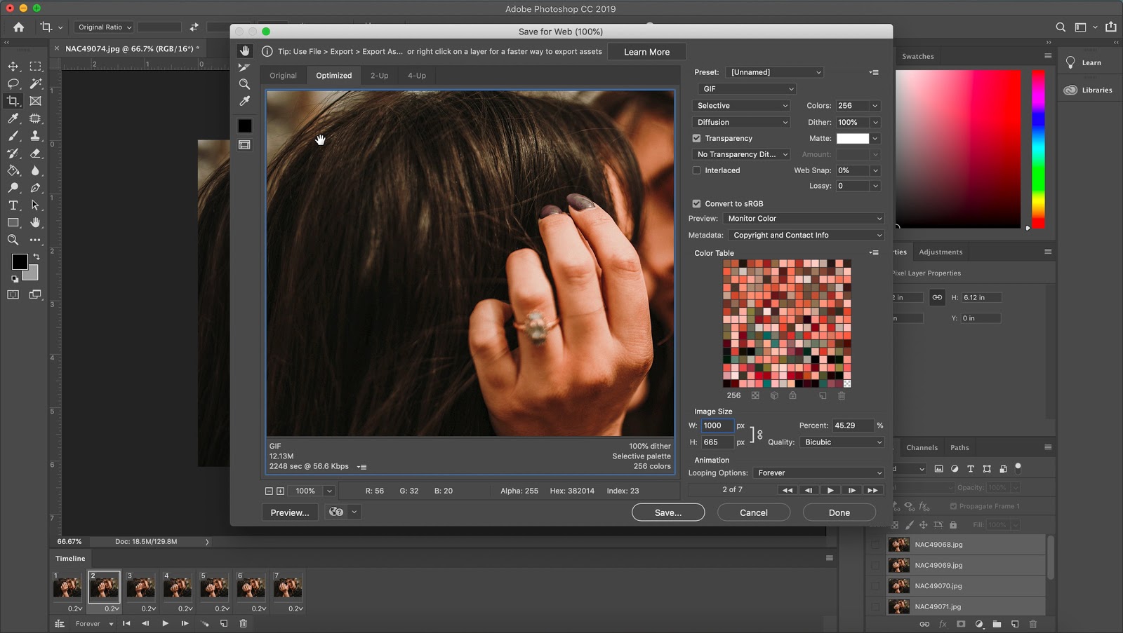The image size is (1123, 633).
Task: Click the Save... button
Action: [x=668, y=512]
